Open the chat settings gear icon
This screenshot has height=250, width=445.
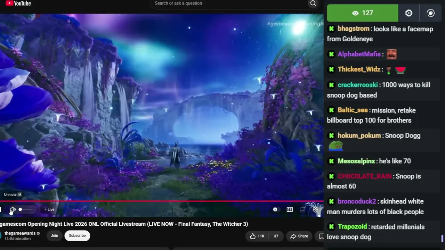(x=408, y=13)
